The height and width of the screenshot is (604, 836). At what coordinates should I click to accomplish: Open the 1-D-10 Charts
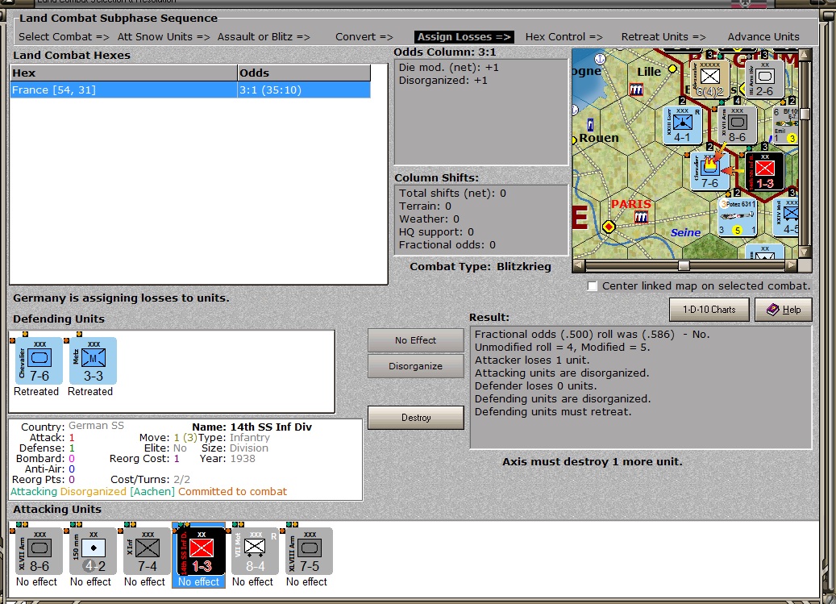point(709,310)
